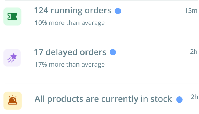
Task: Click the 15m timestamp on running orders
Action: [x=191, y=11]
